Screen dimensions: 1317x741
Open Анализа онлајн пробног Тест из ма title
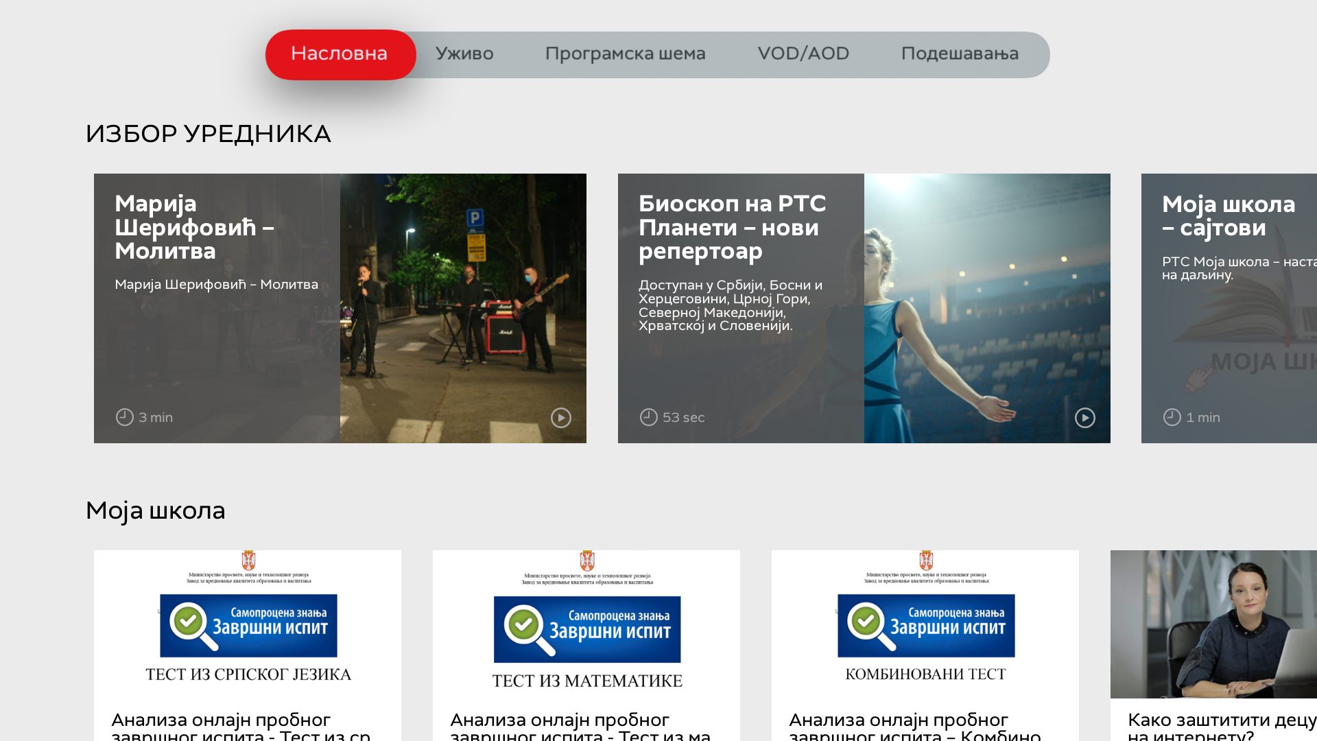click(x=580, y=727)
